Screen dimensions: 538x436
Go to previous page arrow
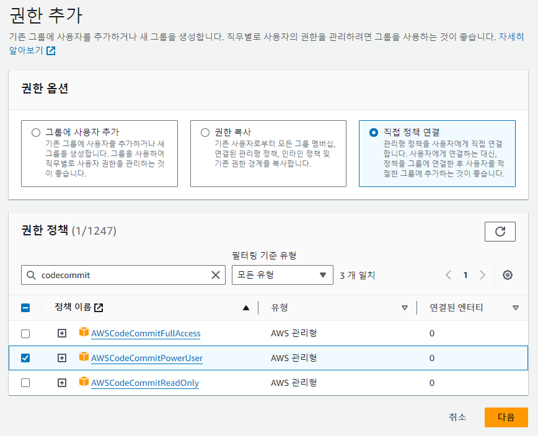click(448, 275)
